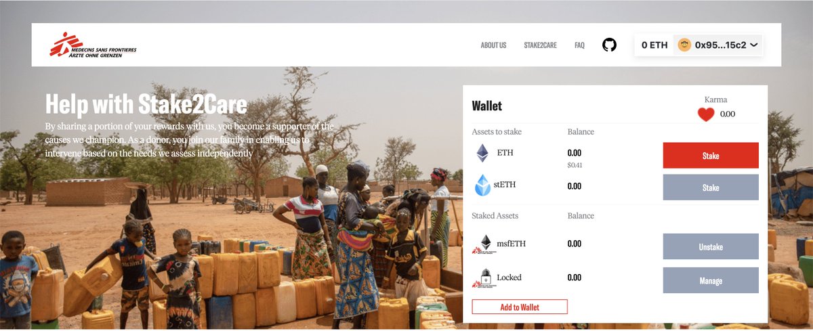The image size is (813, 331).
Task: Click the wallet avatar icon
Action: tap(684, 45)
